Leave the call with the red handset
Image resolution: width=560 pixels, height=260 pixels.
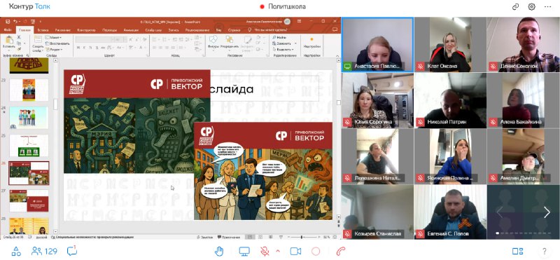341,252
